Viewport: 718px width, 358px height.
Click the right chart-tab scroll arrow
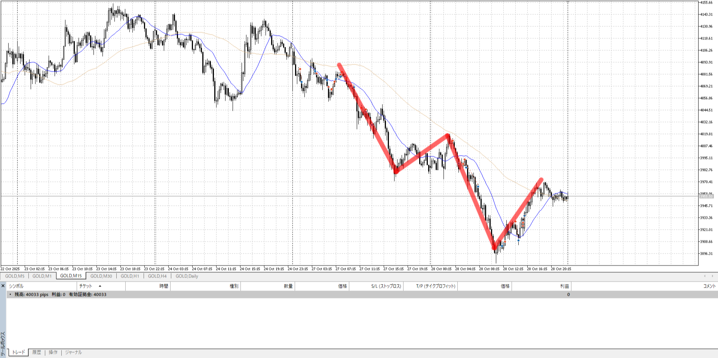tap(712, 276)
